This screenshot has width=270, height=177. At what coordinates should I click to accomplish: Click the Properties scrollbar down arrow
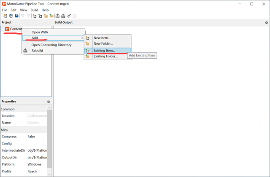click(x=49, y=174)
